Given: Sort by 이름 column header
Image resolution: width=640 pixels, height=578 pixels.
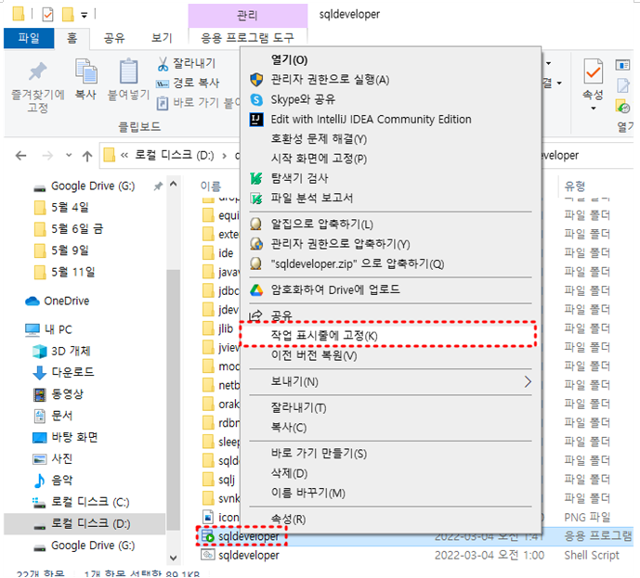Looking at the screenshot, I should 211,186.
